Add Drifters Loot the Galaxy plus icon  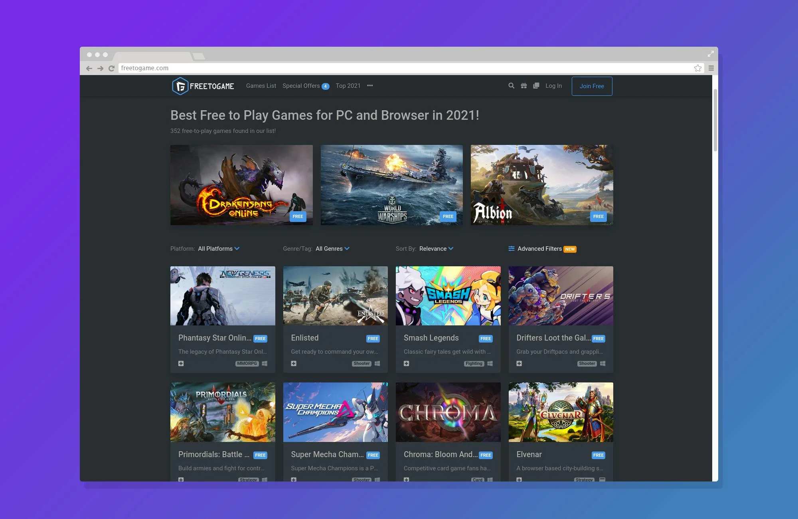click(519, 363)
